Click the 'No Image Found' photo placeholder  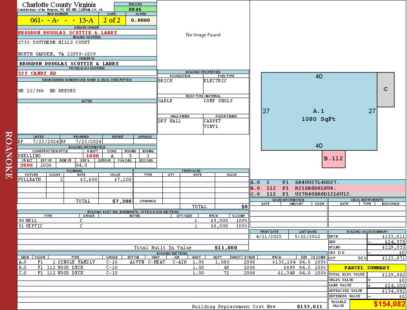203,35
